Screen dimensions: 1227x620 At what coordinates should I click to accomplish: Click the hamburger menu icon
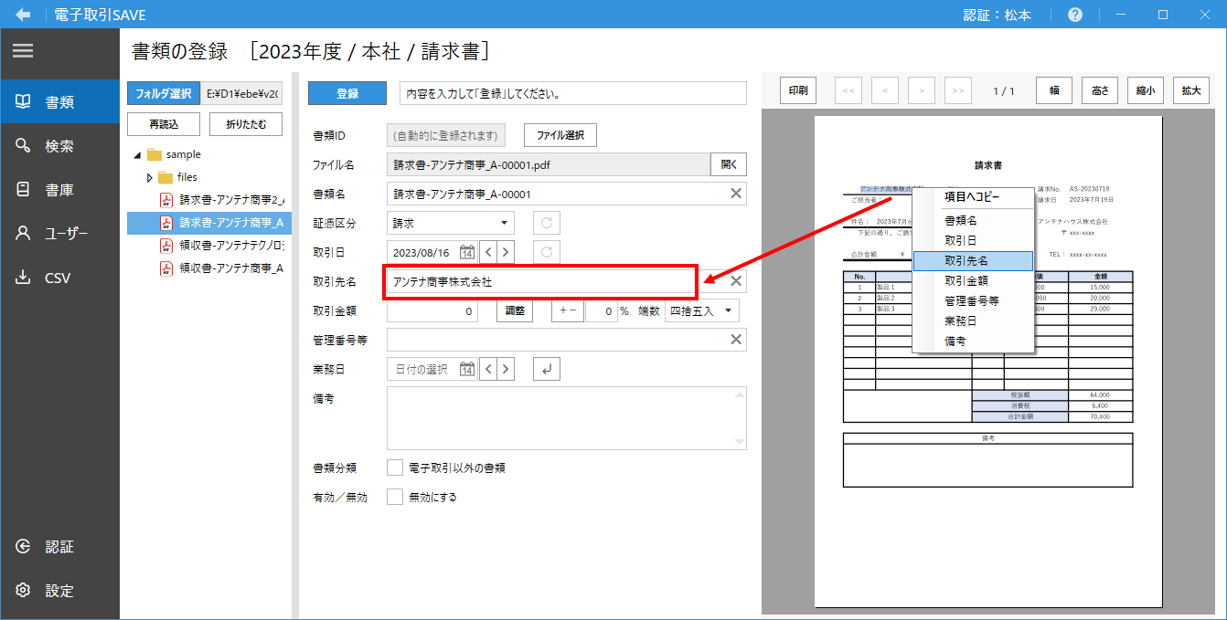[23, 51]
